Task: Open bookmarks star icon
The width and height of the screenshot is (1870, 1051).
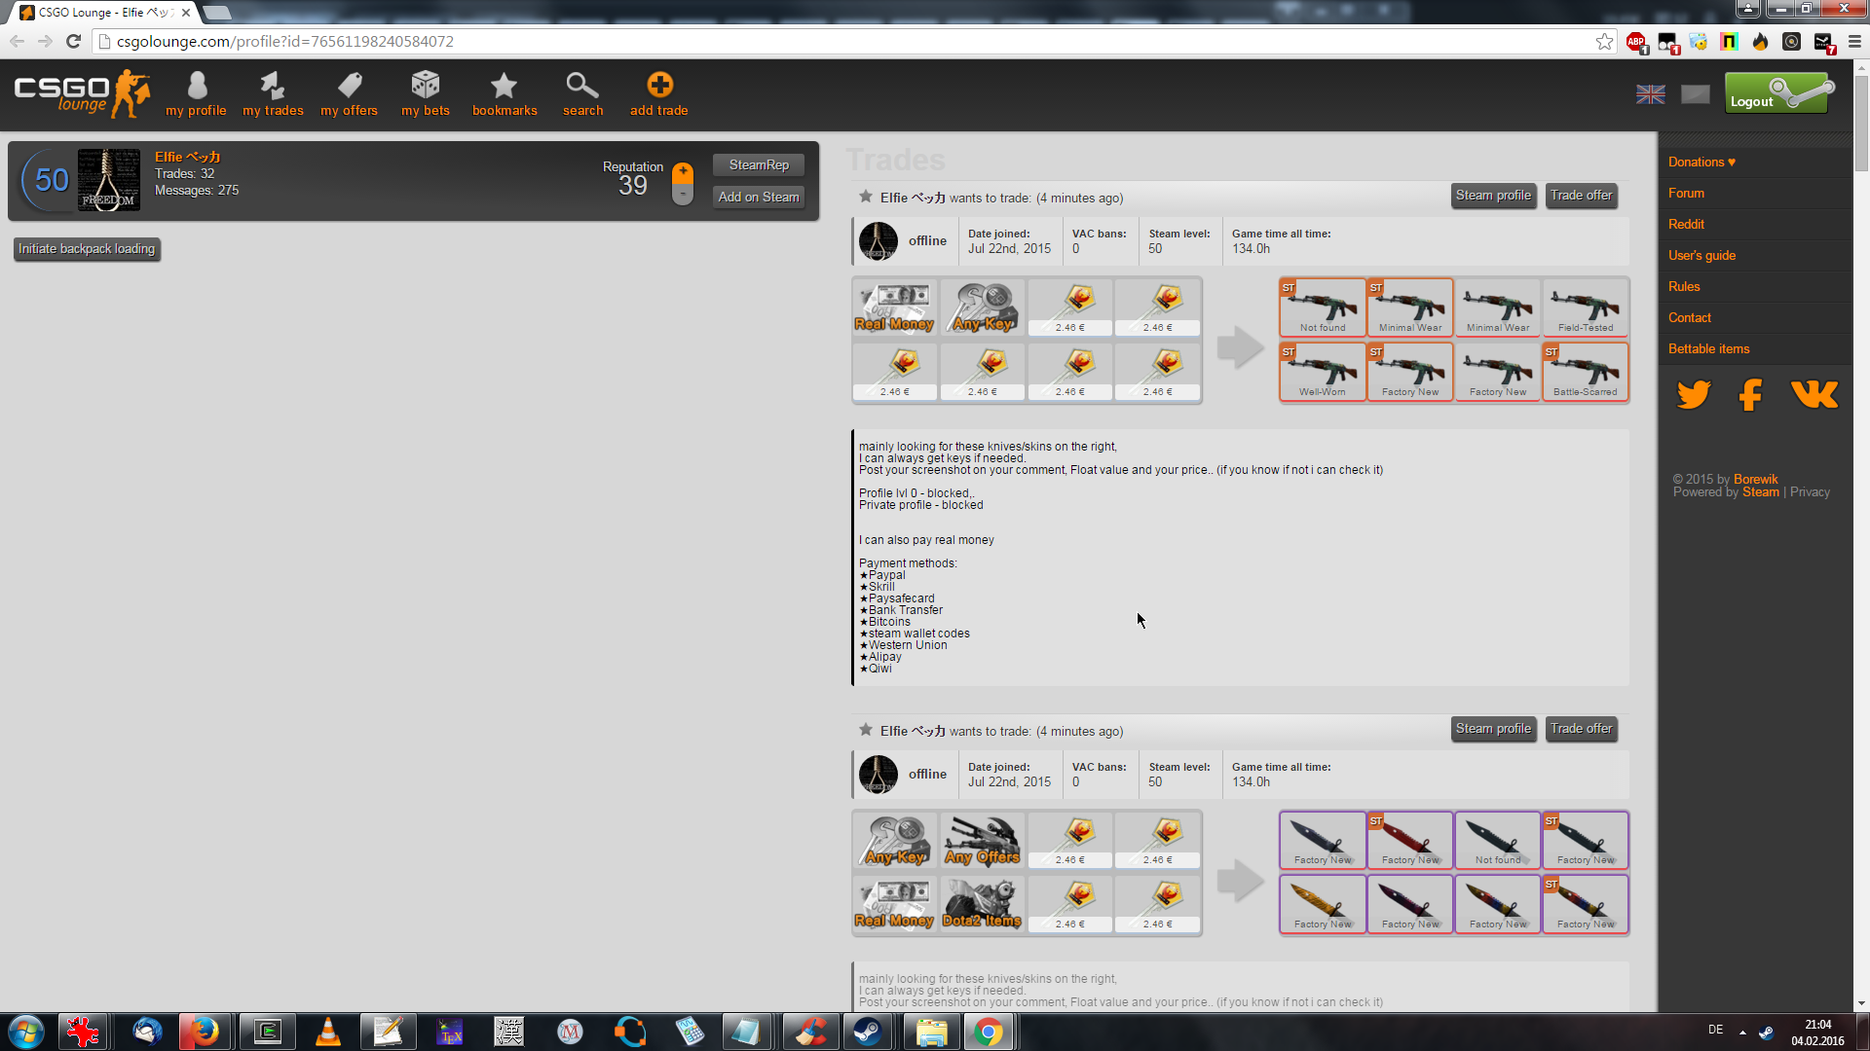Action: tap(504, 86)
